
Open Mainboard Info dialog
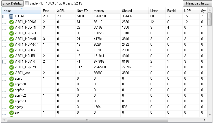point(197,3)
